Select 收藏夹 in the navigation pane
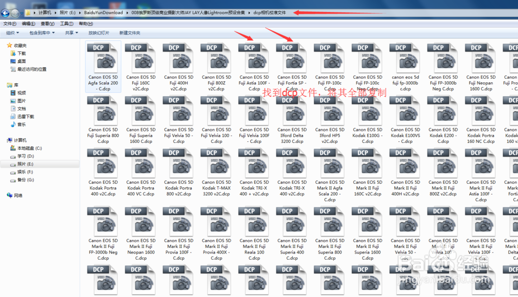518x297 pixels. [20, 46]
